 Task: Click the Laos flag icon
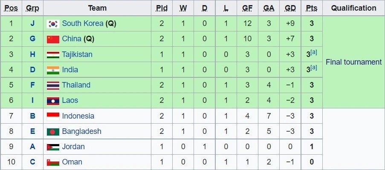click(x=53, y=101)
